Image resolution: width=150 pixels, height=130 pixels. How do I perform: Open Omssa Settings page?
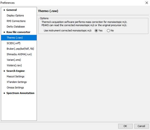click(x=15, y=88)
